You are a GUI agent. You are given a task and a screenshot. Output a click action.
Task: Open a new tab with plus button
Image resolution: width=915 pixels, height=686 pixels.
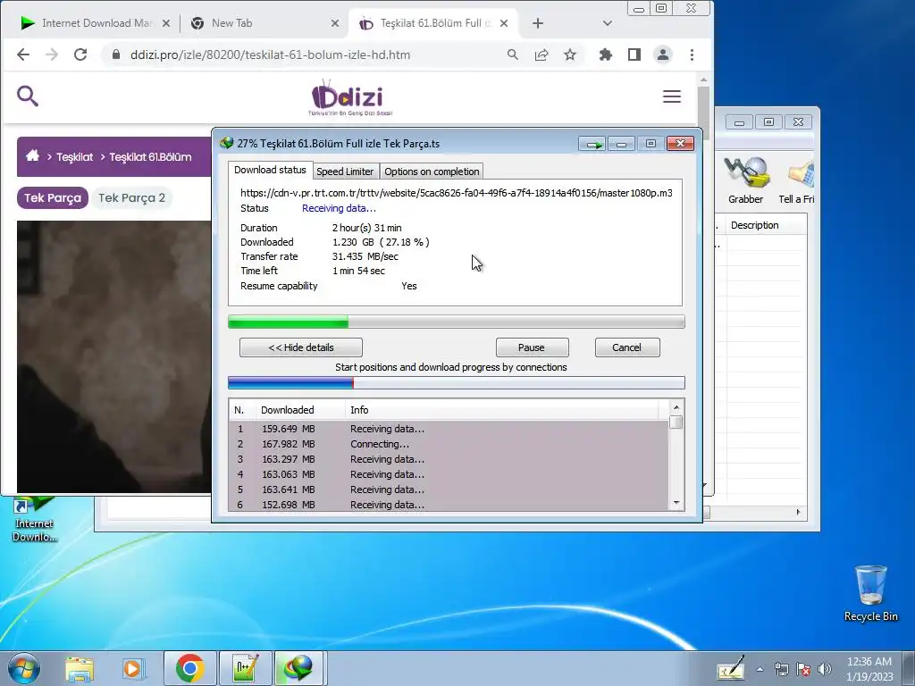coord(538,23)
